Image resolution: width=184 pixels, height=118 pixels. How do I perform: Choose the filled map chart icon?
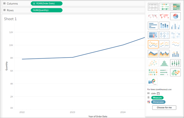tap(164, 16)
